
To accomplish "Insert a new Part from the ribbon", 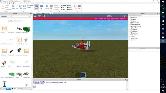I will 41,7.
